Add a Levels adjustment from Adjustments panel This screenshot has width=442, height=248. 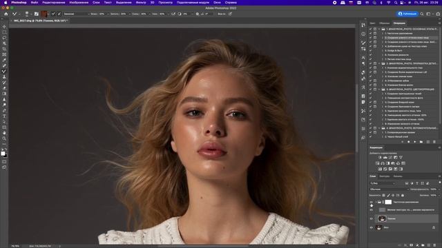pos(385,158)
